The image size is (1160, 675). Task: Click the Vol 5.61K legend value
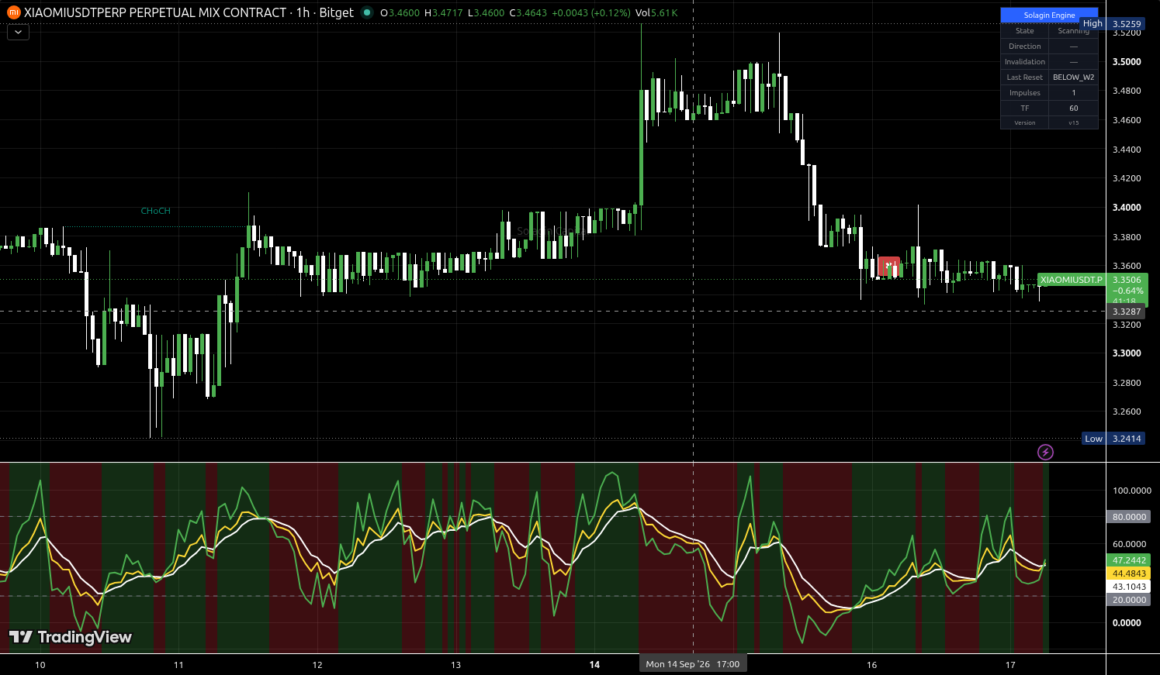656,12
